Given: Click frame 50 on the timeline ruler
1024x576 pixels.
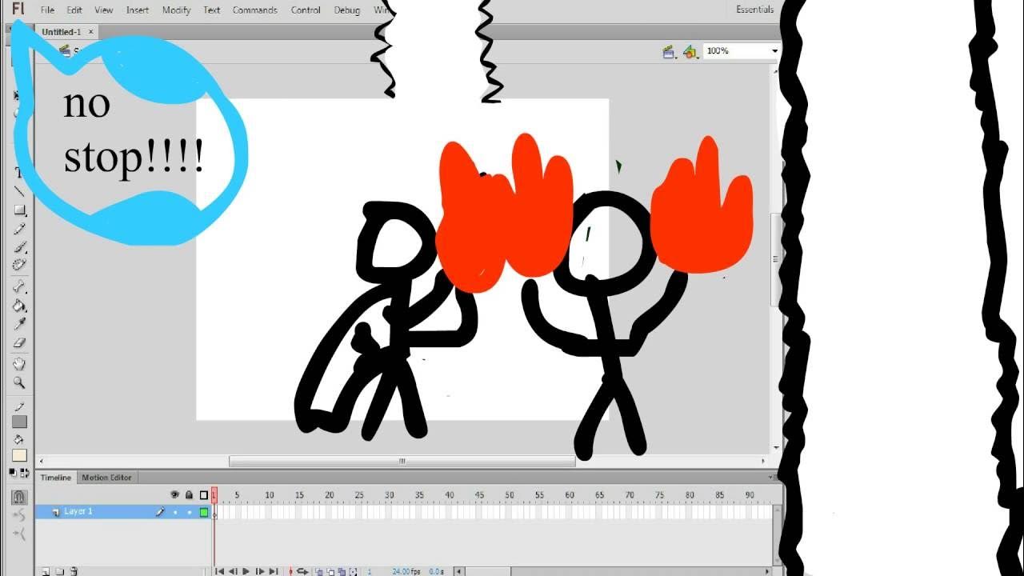Looking at the screenshot, I should point(510,495).
